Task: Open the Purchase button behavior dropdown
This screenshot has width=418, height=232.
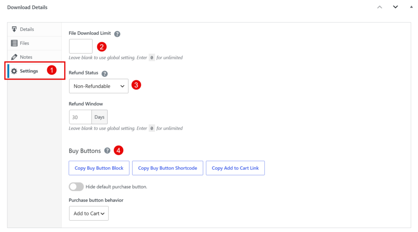Action: coord(89,213)
